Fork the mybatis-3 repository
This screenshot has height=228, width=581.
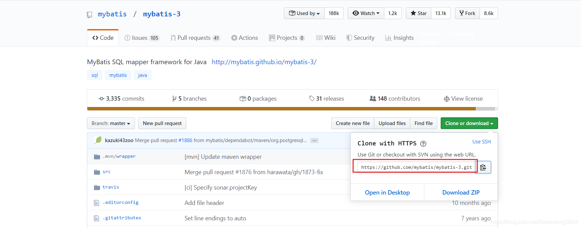[x=468, y=13]
